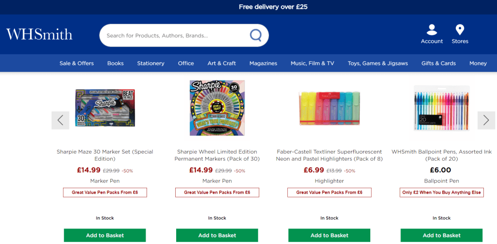Open the Sharpie Maze 30 Marker Set title link
The height and width of the screenshot is (244, 497).
pyautogui.click(x=105, y=155)
